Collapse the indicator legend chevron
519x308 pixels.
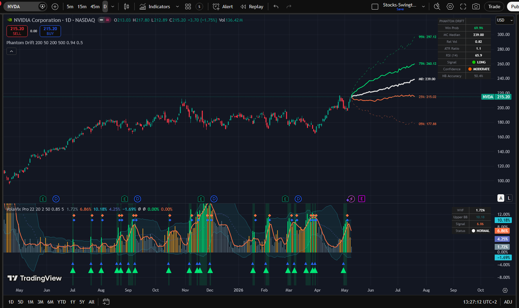pyautogui.click(x=11, y=51)
